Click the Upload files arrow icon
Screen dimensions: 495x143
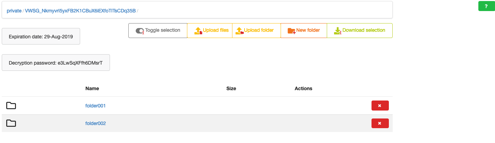(x=198, y=31)
